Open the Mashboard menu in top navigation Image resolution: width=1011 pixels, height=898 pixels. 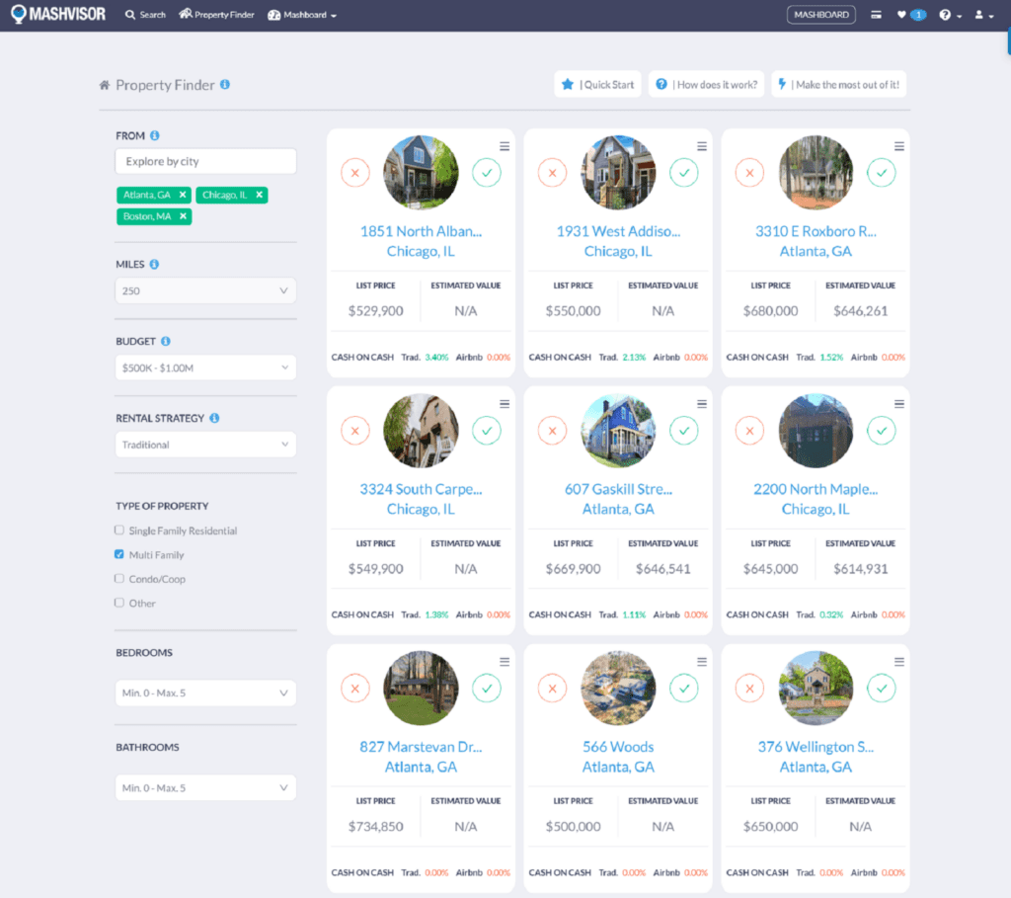point(302,15)
